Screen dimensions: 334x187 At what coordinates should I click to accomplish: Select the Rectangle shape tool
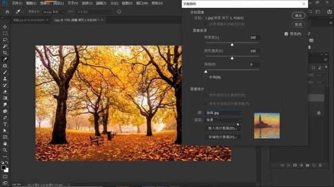(5, 137)
